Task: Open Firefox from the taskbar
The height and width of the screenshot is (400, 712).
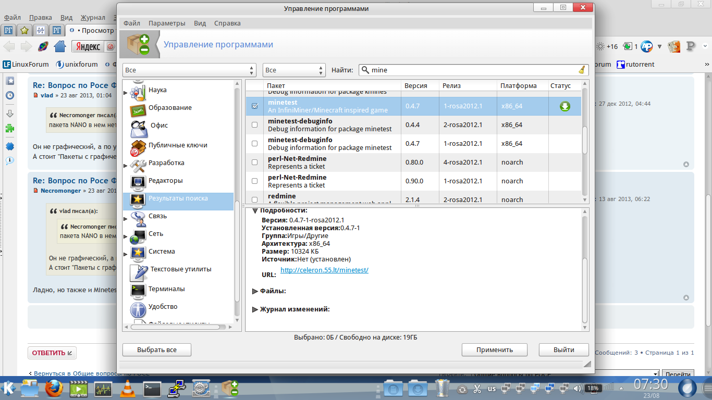Action: click(x=54, y=389)
